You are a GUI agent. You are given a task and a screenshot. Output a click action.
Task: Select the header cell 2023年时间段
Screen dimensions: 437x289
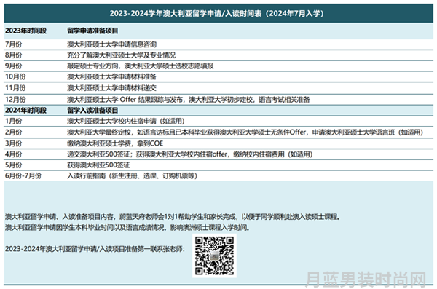(26, 31)
